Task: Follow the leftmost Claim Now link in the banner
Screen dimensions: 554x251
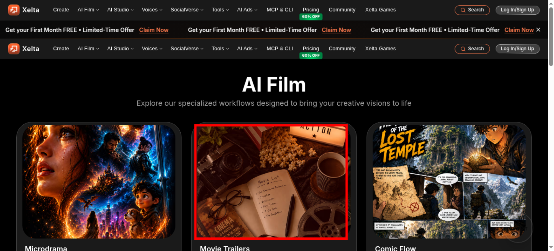Action: click(154, 30)
